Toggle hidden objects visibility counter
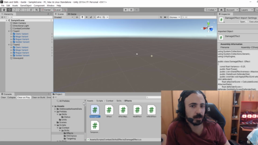The width and height of the screenshot is (258, 145). (x=99, y=17)
